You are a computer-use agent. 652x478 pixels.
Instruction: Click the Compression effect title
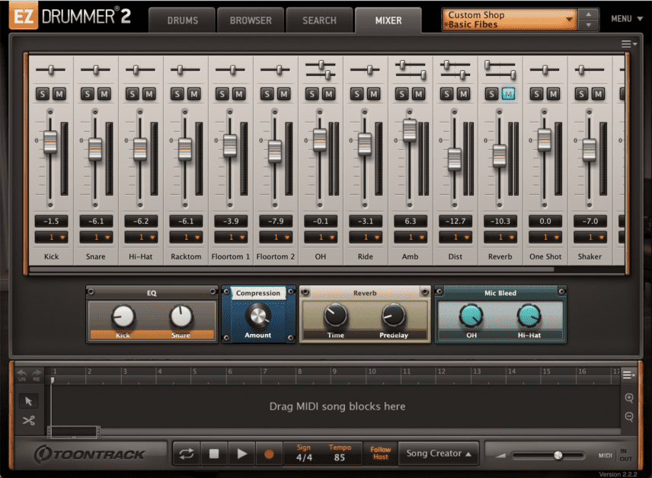(x=257, y=293)
